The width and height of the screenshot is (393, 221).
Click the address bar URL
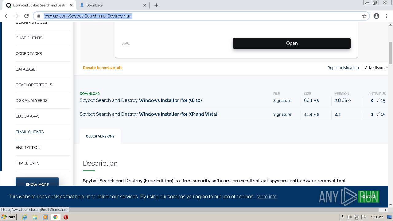point(88,16)
